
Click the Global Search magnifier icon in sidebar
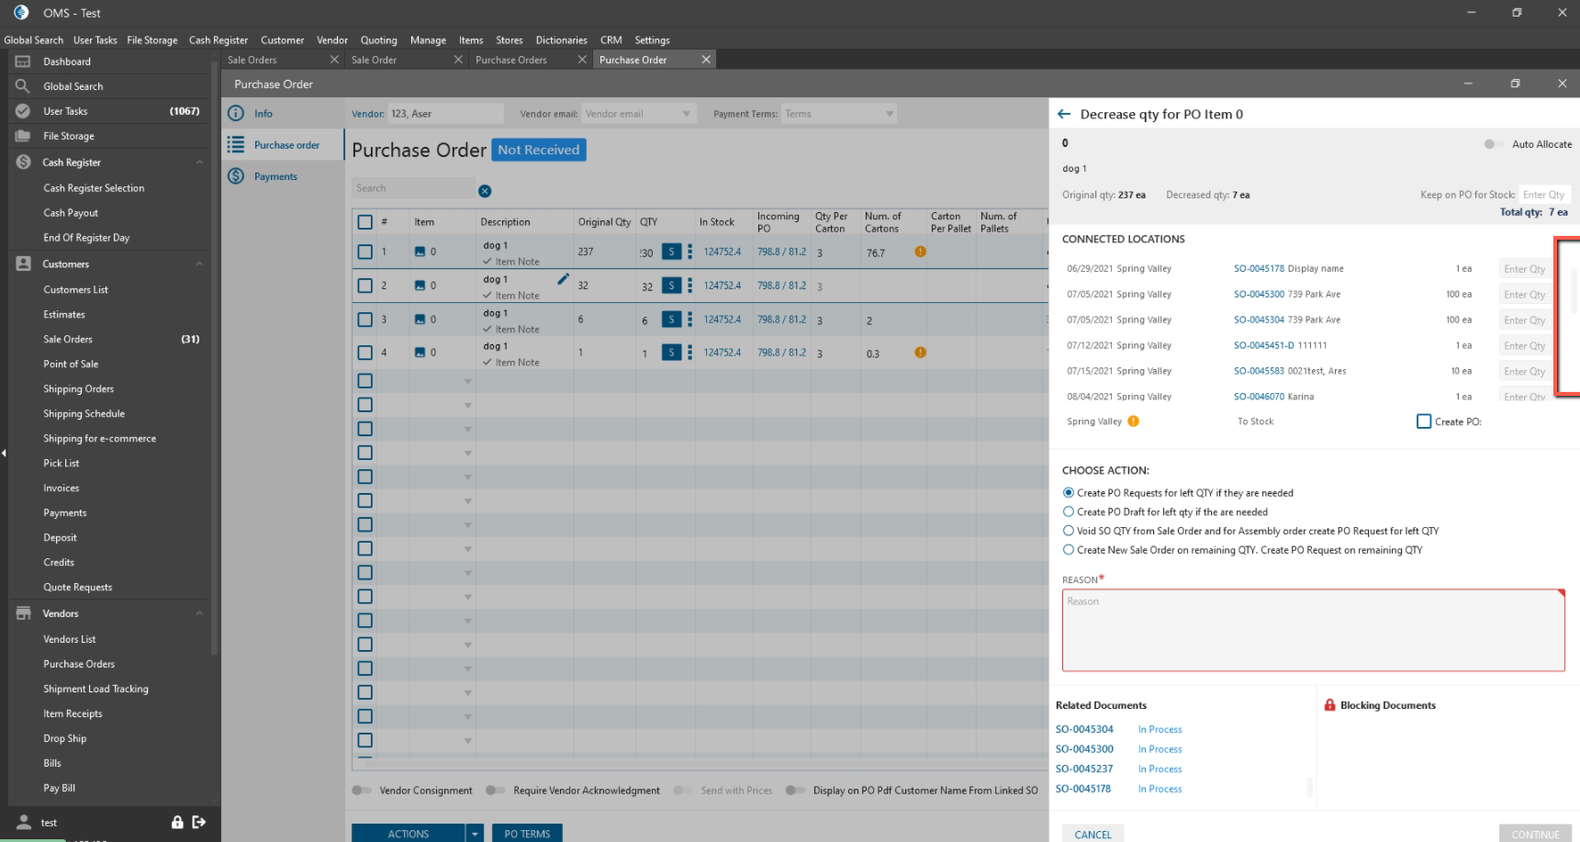tap(23, 86)
